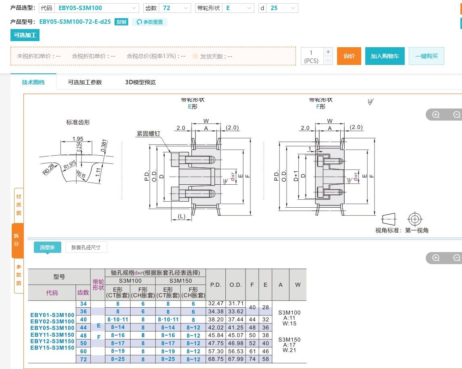Zoom in on the technical drawing

(436, 115)
